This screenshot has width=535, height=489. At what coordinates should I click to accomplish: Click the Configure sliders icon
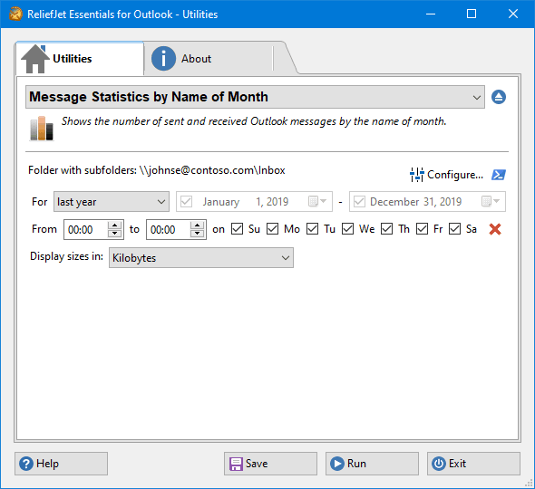416,175
